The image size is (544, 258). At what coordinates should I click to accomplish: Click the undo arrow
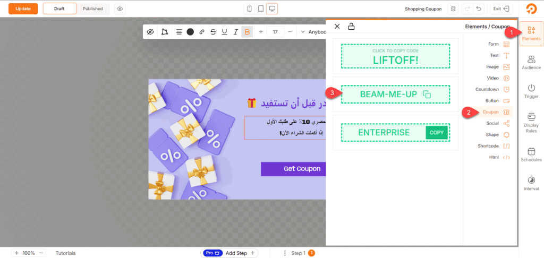(x=479, y=8)
